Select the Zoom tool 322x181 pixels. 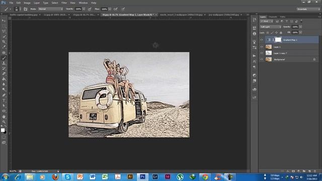click(4, 122)
